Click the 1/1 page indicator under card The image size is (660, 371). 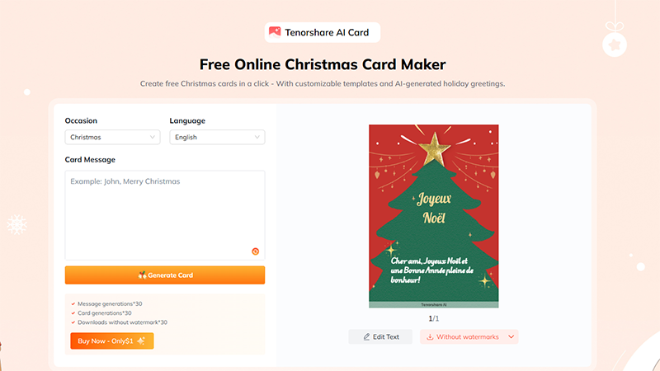[x=434, y=318]
